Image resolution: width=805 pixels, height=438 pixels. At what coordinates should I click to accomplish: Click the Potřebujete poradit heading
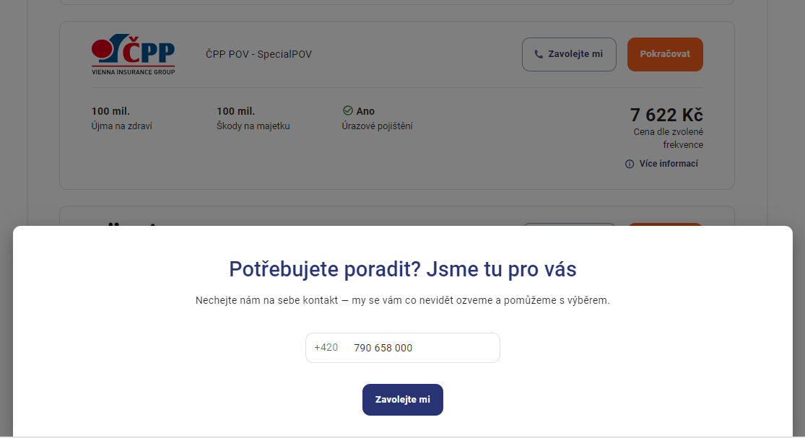tap(403, 269)
